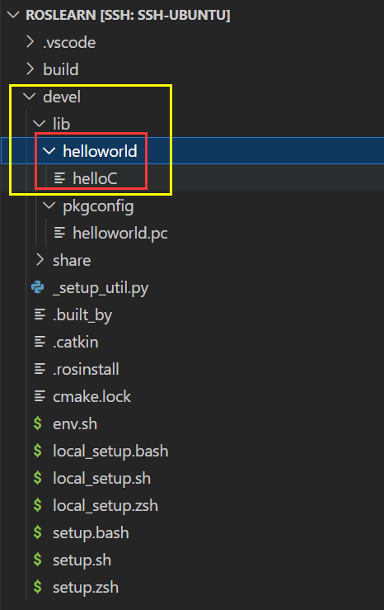Screen dimensions: 384x610
Task: Click the file icon beside .built_by
Action: pos(40,314)
